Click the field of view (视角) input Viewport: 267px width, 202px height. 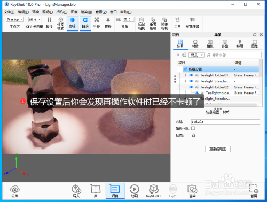(129, 19)
